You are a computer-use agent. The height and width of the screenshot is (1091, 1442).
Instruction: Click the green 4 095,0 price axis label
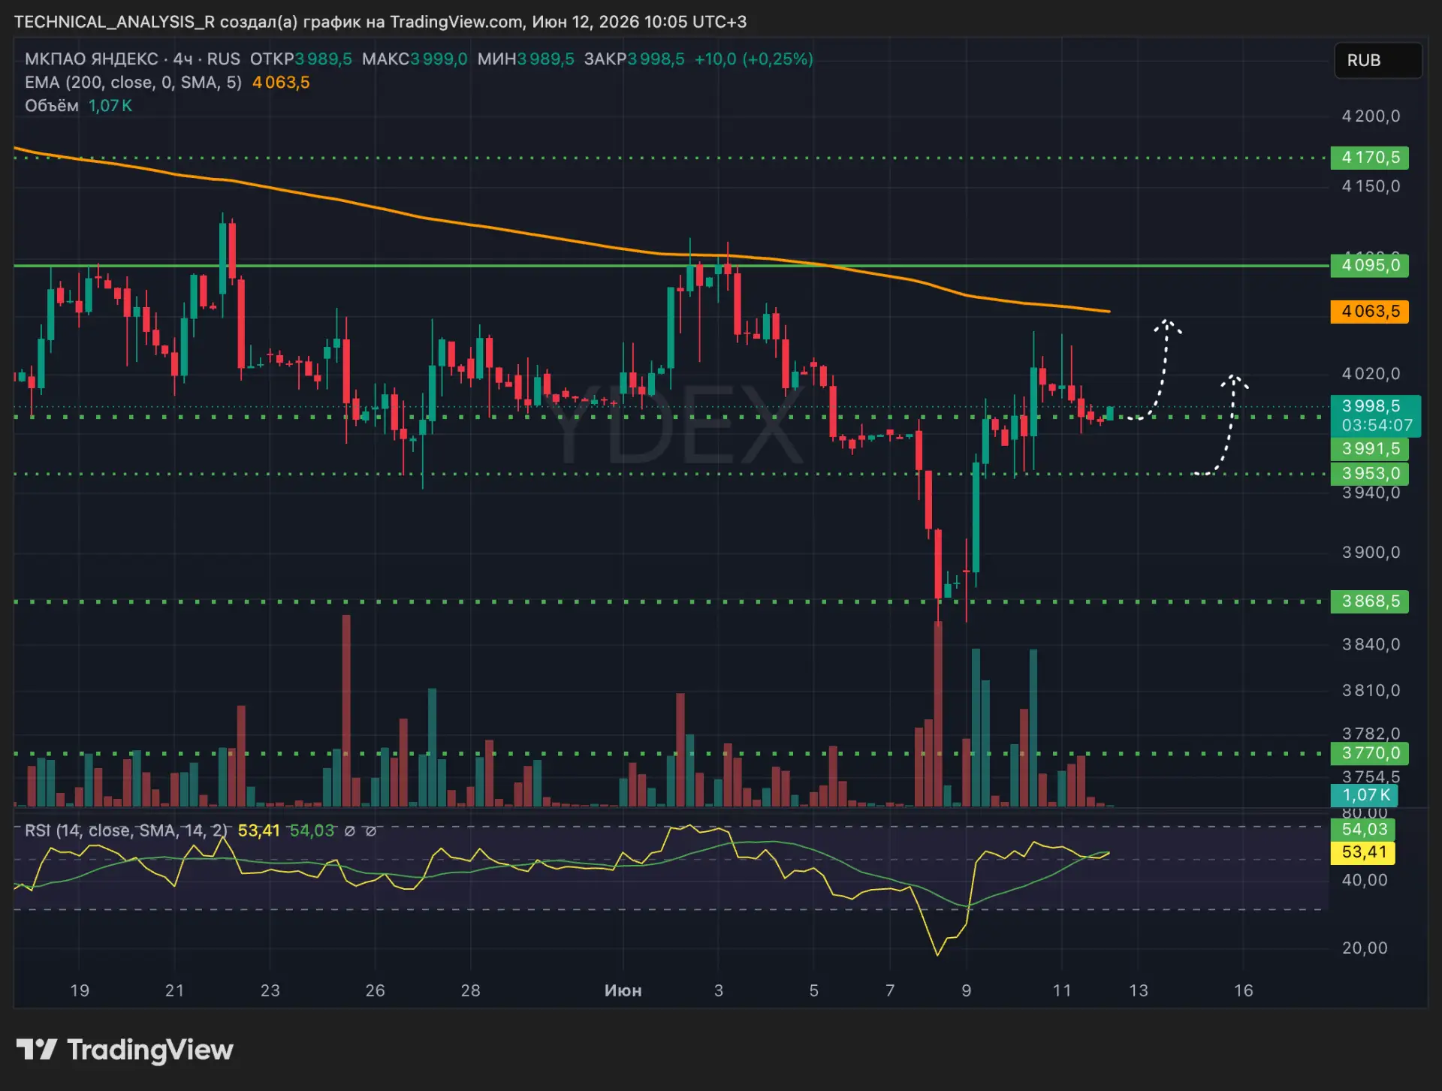click(1369, 266)
